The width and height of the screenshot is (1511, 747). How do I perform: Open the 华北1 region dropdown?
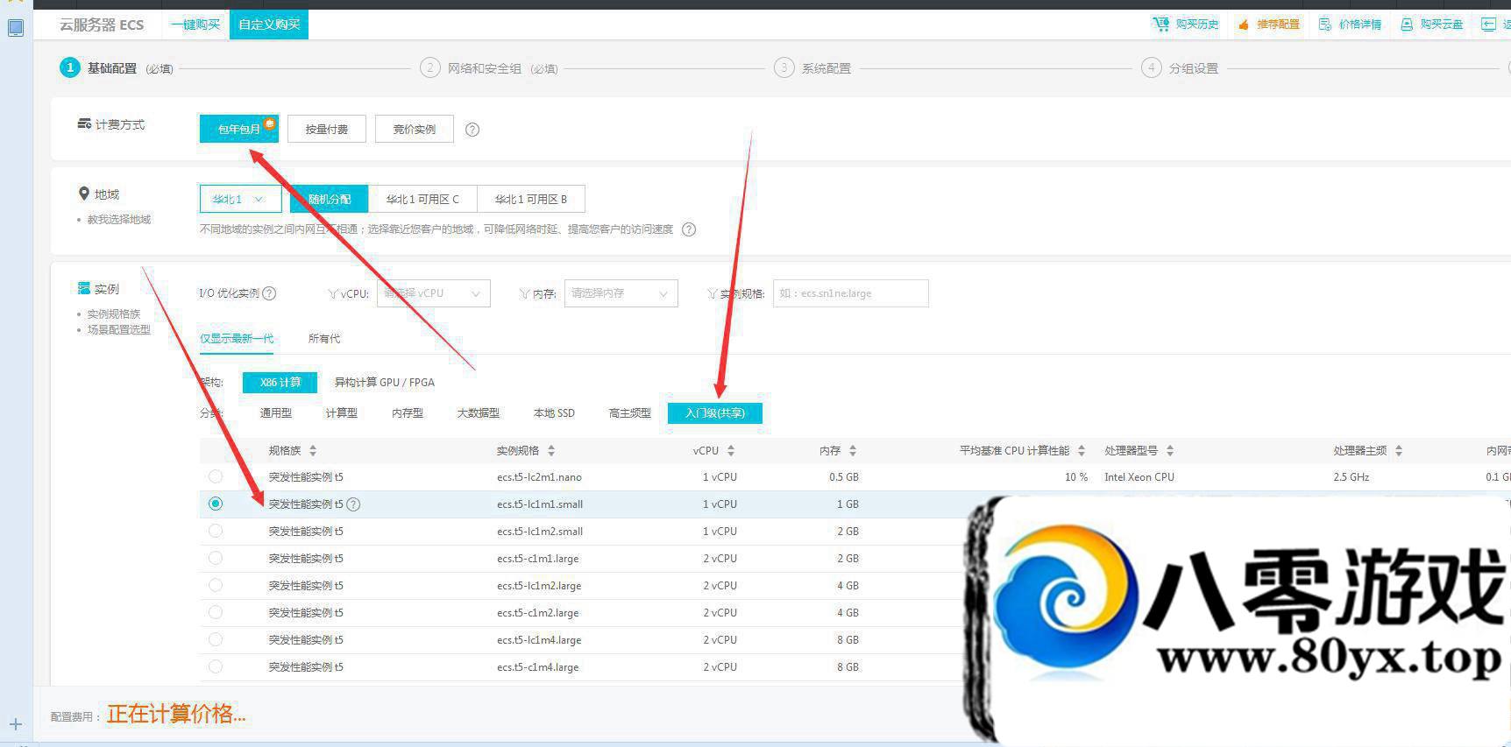coord(240,200)
